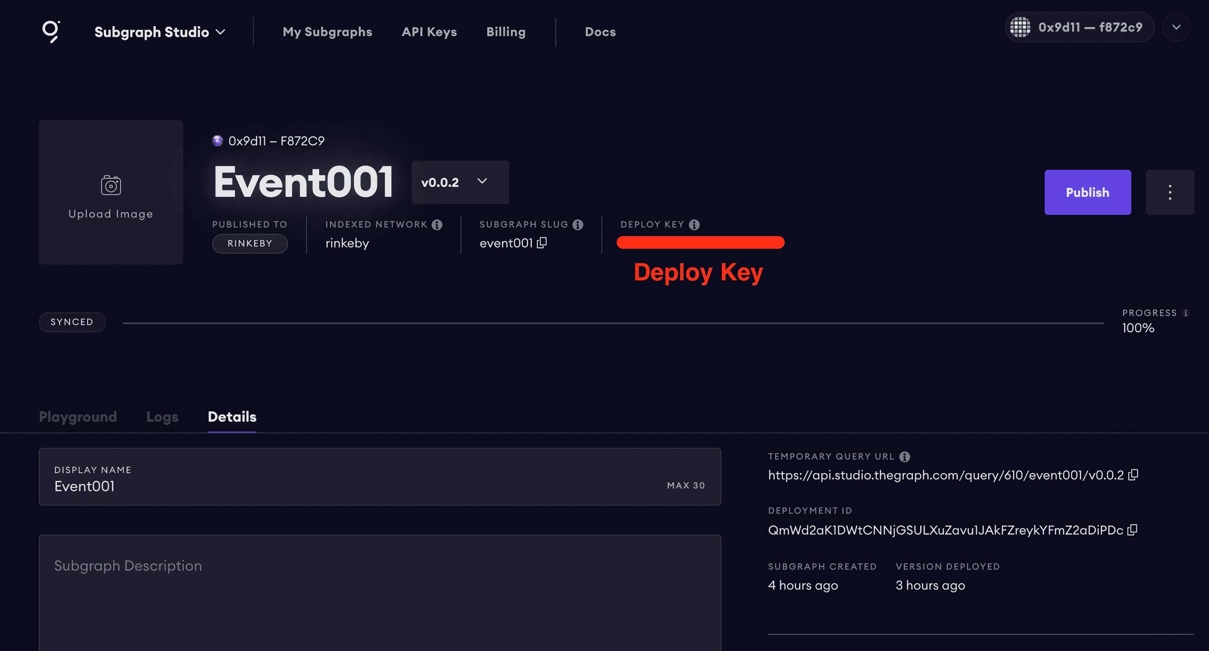Screen dimensions: 1209x651
Task: Open My Subgraphs page
Action: (x=327, y=32)
